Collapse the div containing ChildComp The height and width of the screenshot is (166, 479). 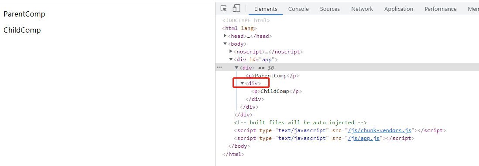[242, 83]
